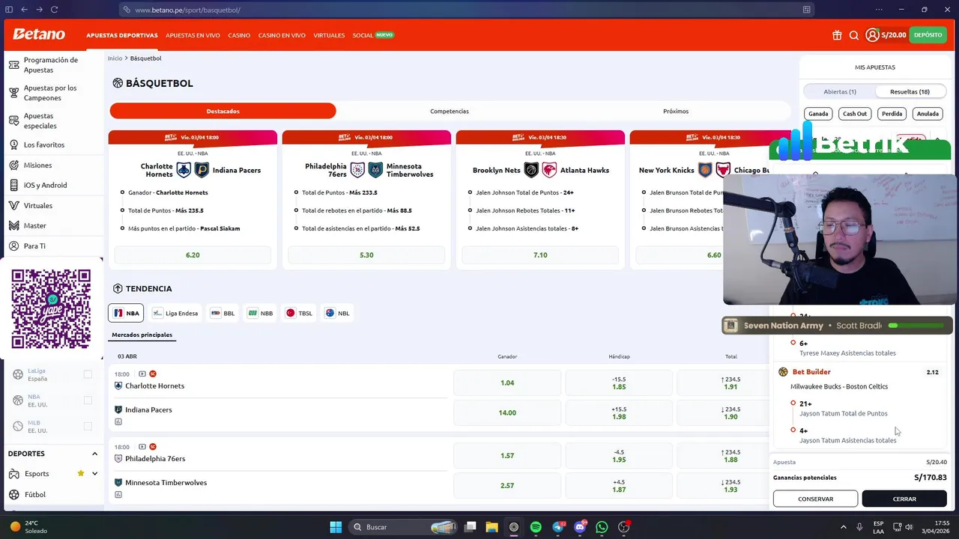The height and width of the screenshot is (539, 959).
Task: Open Programación de Apuestas sidebar icon
Action: pos(13,65)
